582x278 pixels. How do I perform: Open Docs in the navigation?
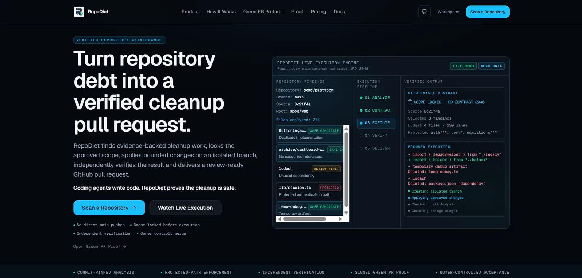(339, 12)
